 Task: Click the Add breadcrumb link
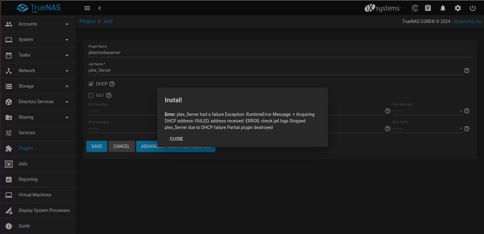pyautogui.click(x=108, y=21)
